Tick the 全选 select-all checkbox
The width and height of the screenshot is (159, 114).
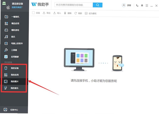tap(33, 13)
